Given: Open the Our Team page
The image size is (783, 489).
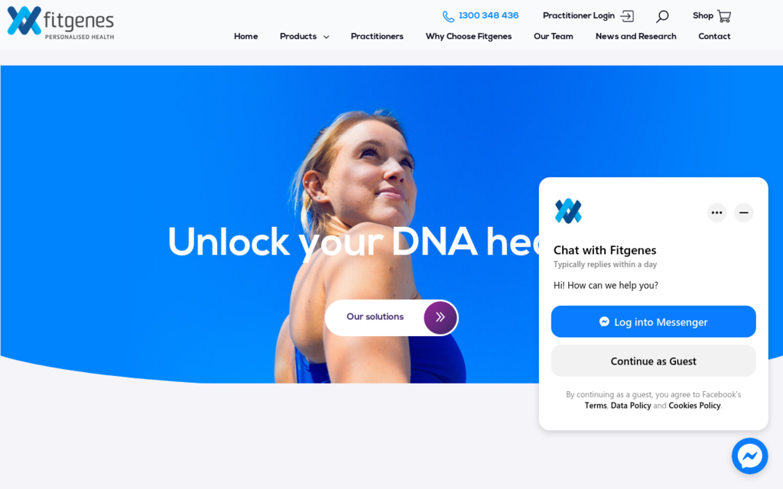Looking at the screenshot, I should (554, 37).
